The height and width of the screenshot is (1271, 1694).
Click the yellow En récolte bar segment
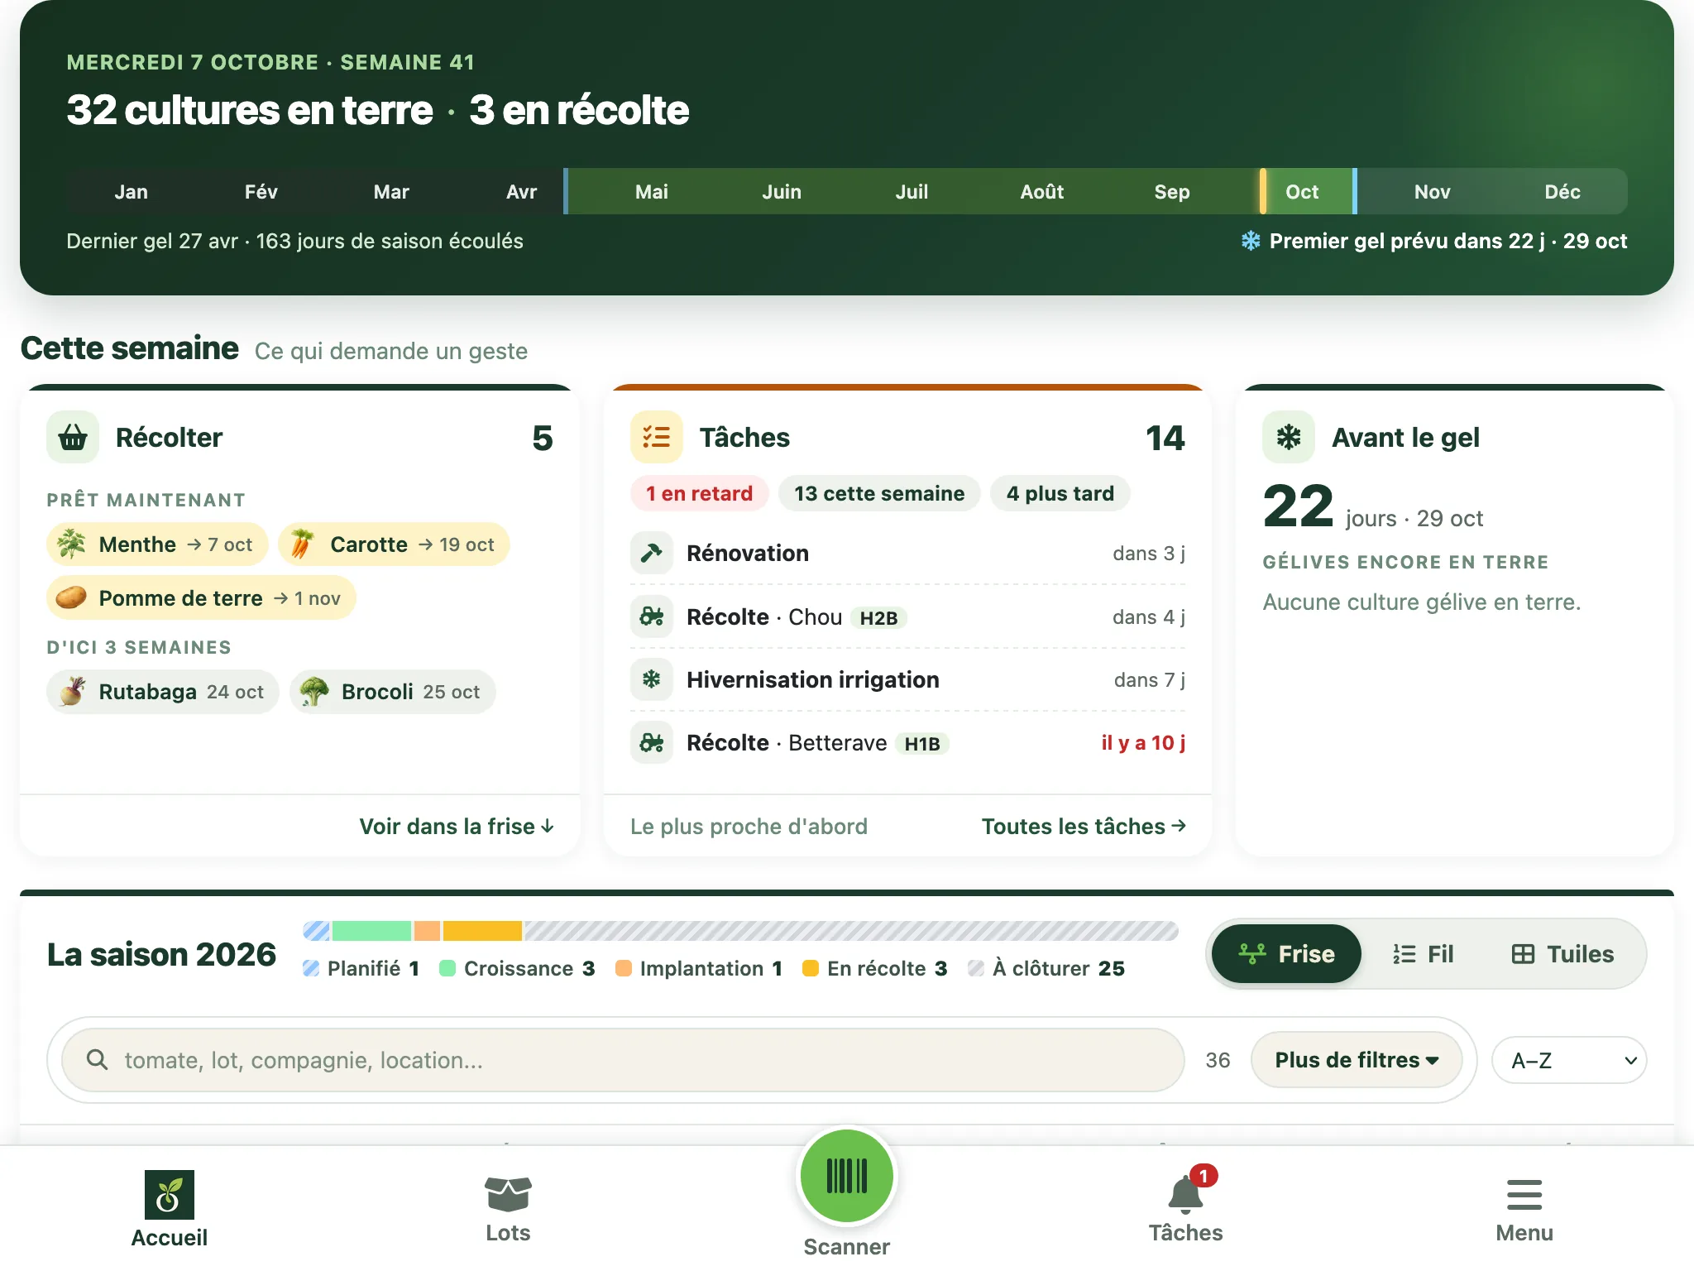pos(482,931)
